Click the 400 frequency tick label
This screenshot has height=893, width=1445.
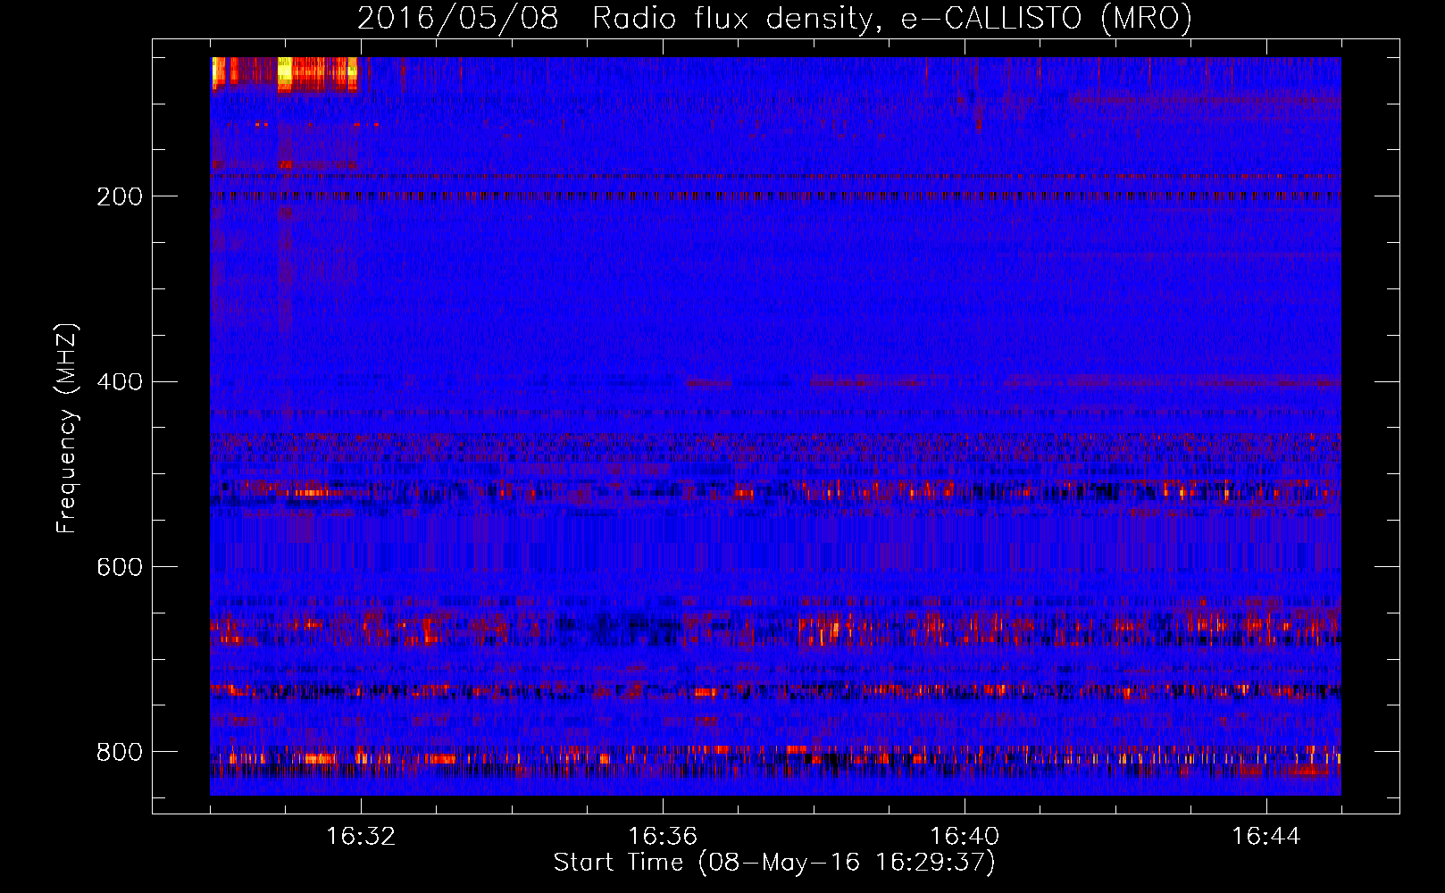coord(119,382)
